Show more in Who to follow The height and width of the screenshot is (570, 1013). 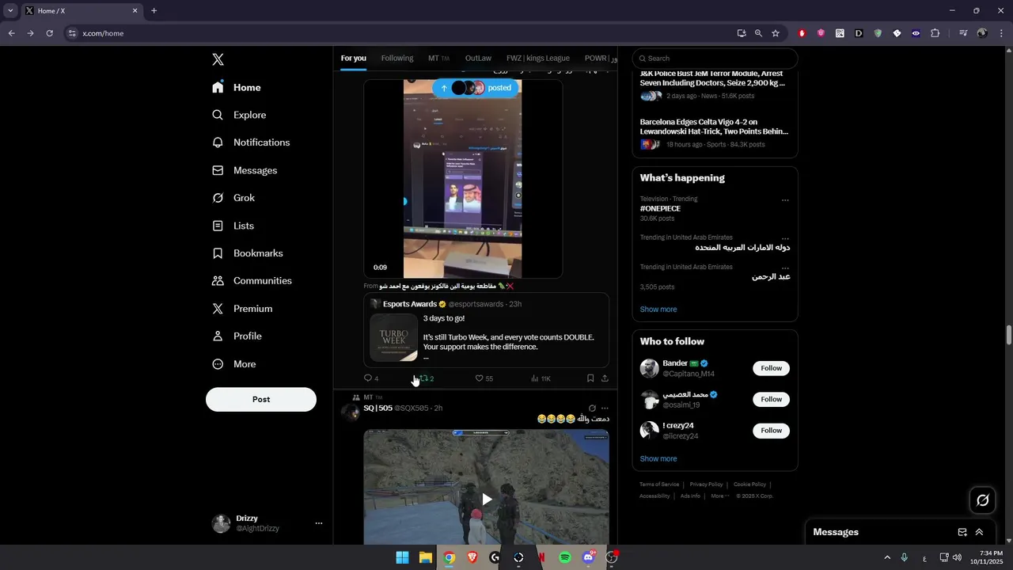pyautogui.click(x=658, y=459)
